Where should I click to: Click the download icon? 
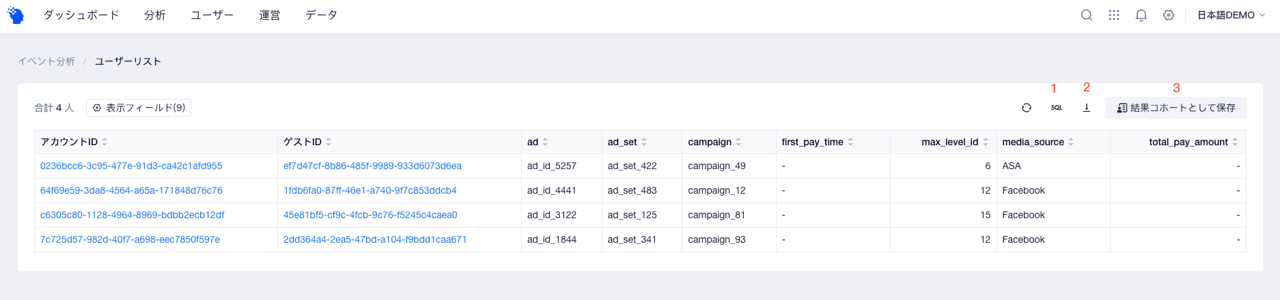[1087, 108]
